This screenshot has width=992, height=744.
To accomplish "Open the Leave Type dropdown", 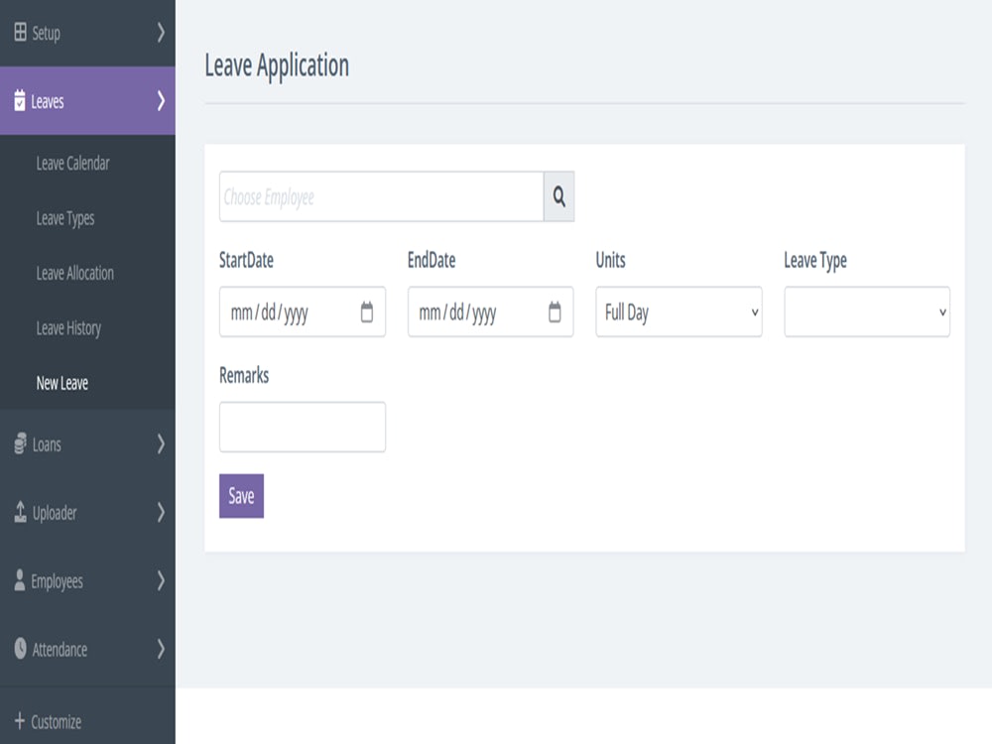I will [x=867, y=311].
